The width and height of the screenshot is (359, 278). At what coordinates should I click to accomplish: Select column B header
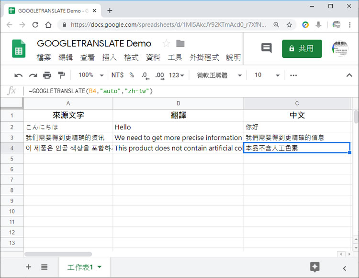[x=179, y=104]
